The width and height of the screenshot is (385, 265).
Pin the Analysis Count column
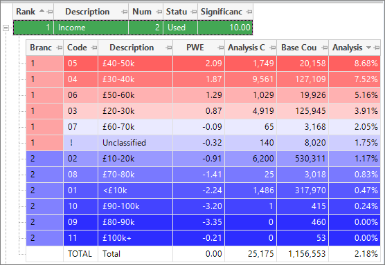[273, 48]
